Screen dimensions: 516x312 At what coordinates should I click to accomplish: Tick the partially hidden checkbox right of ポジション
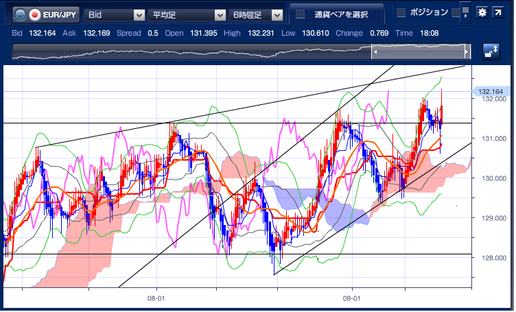point(456,13)
